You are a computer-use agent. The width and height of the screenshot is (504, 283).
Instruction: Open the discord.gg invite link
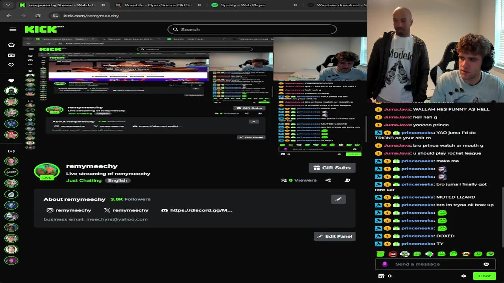pyautogui.click(x=201, y=210)
